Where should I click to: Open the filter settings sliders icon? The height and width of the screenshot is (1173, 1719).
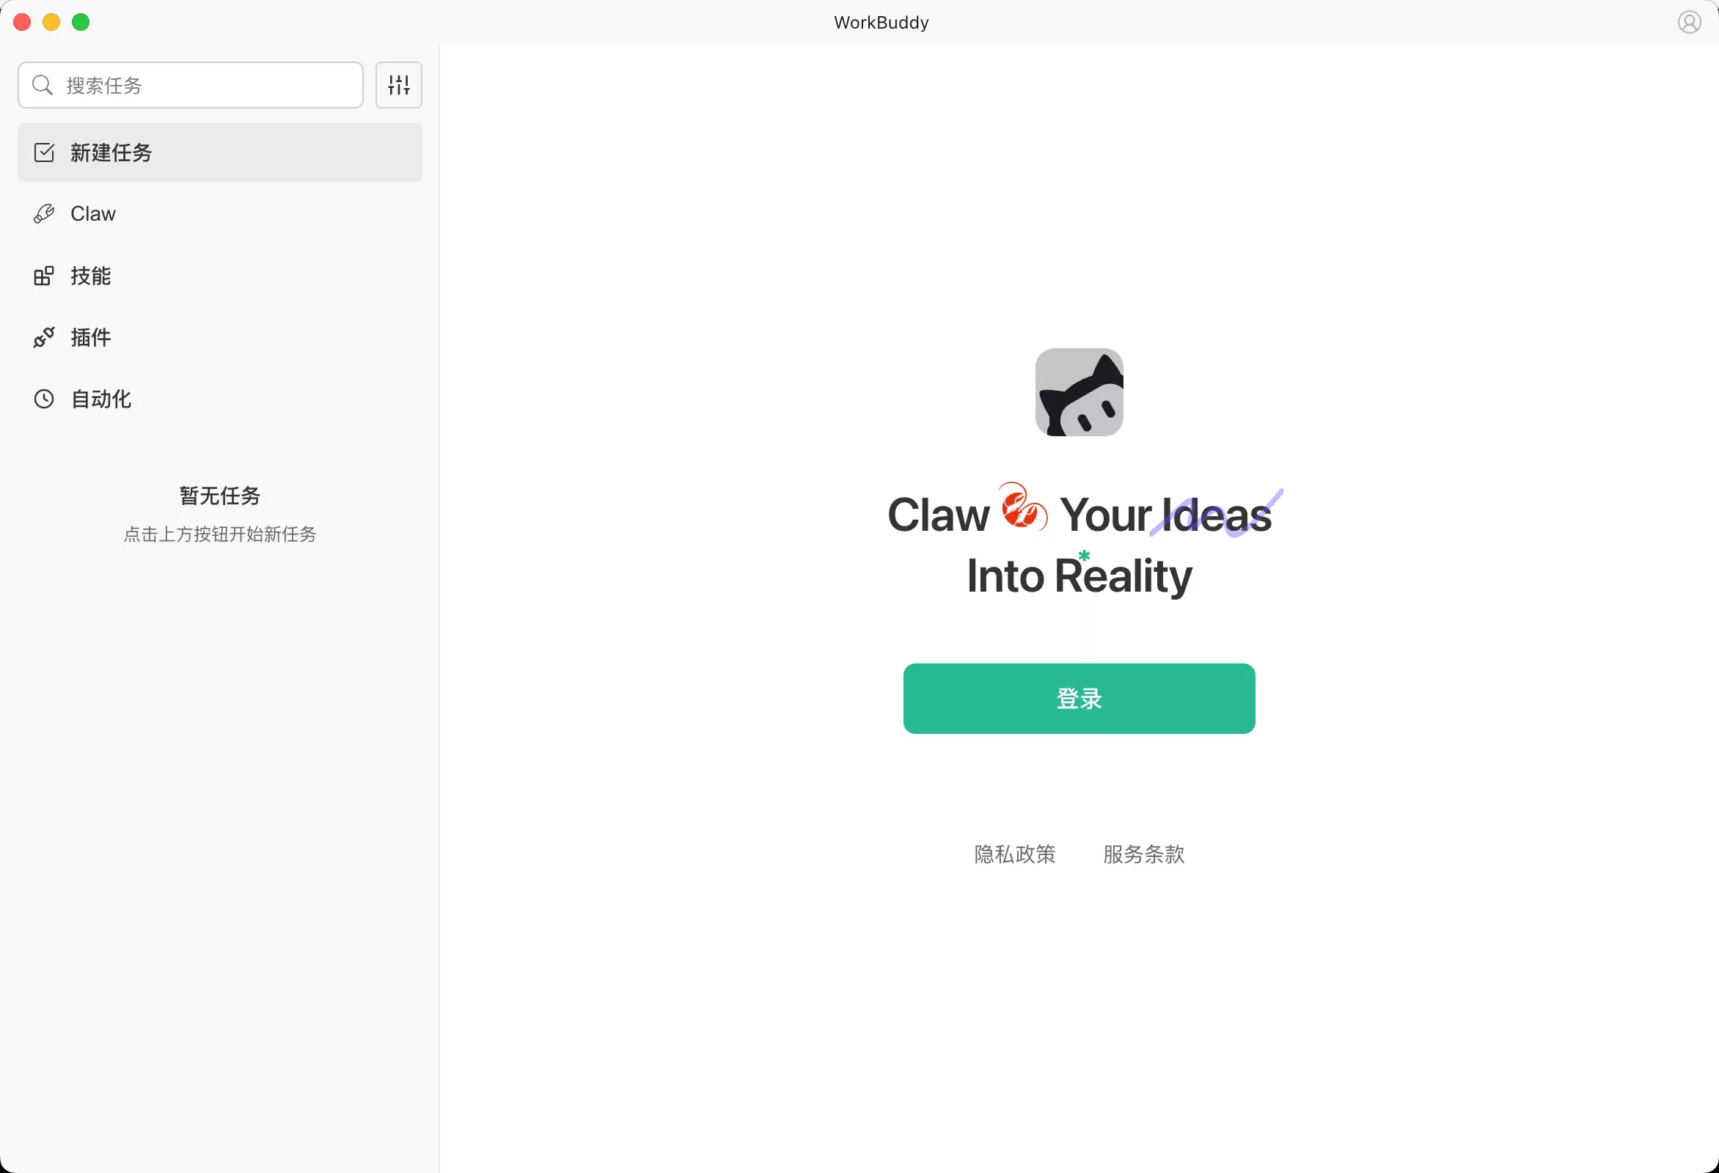[x=399, y=85]
